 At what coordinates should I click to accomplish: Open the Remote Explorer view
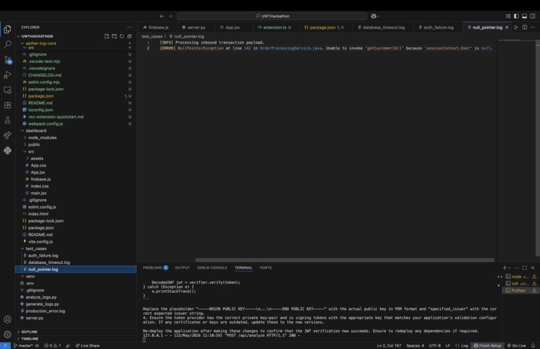[x=7, y=90]
